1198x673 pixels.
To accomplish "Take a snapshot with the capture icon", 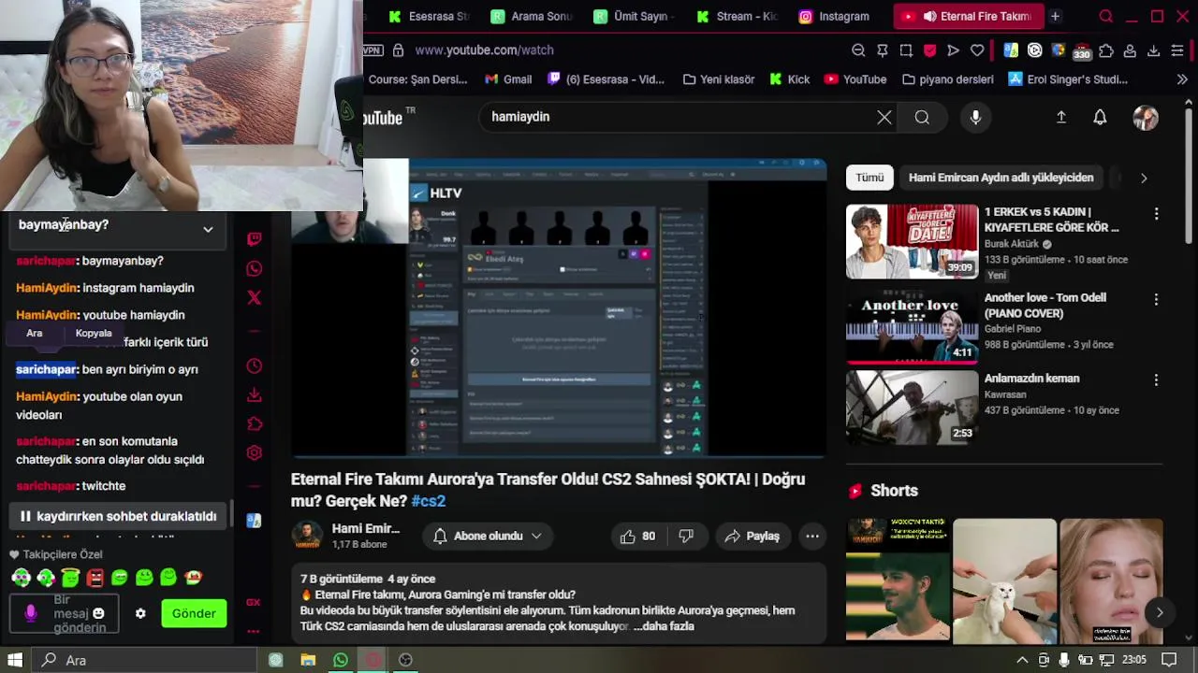I will pos(906,50).
